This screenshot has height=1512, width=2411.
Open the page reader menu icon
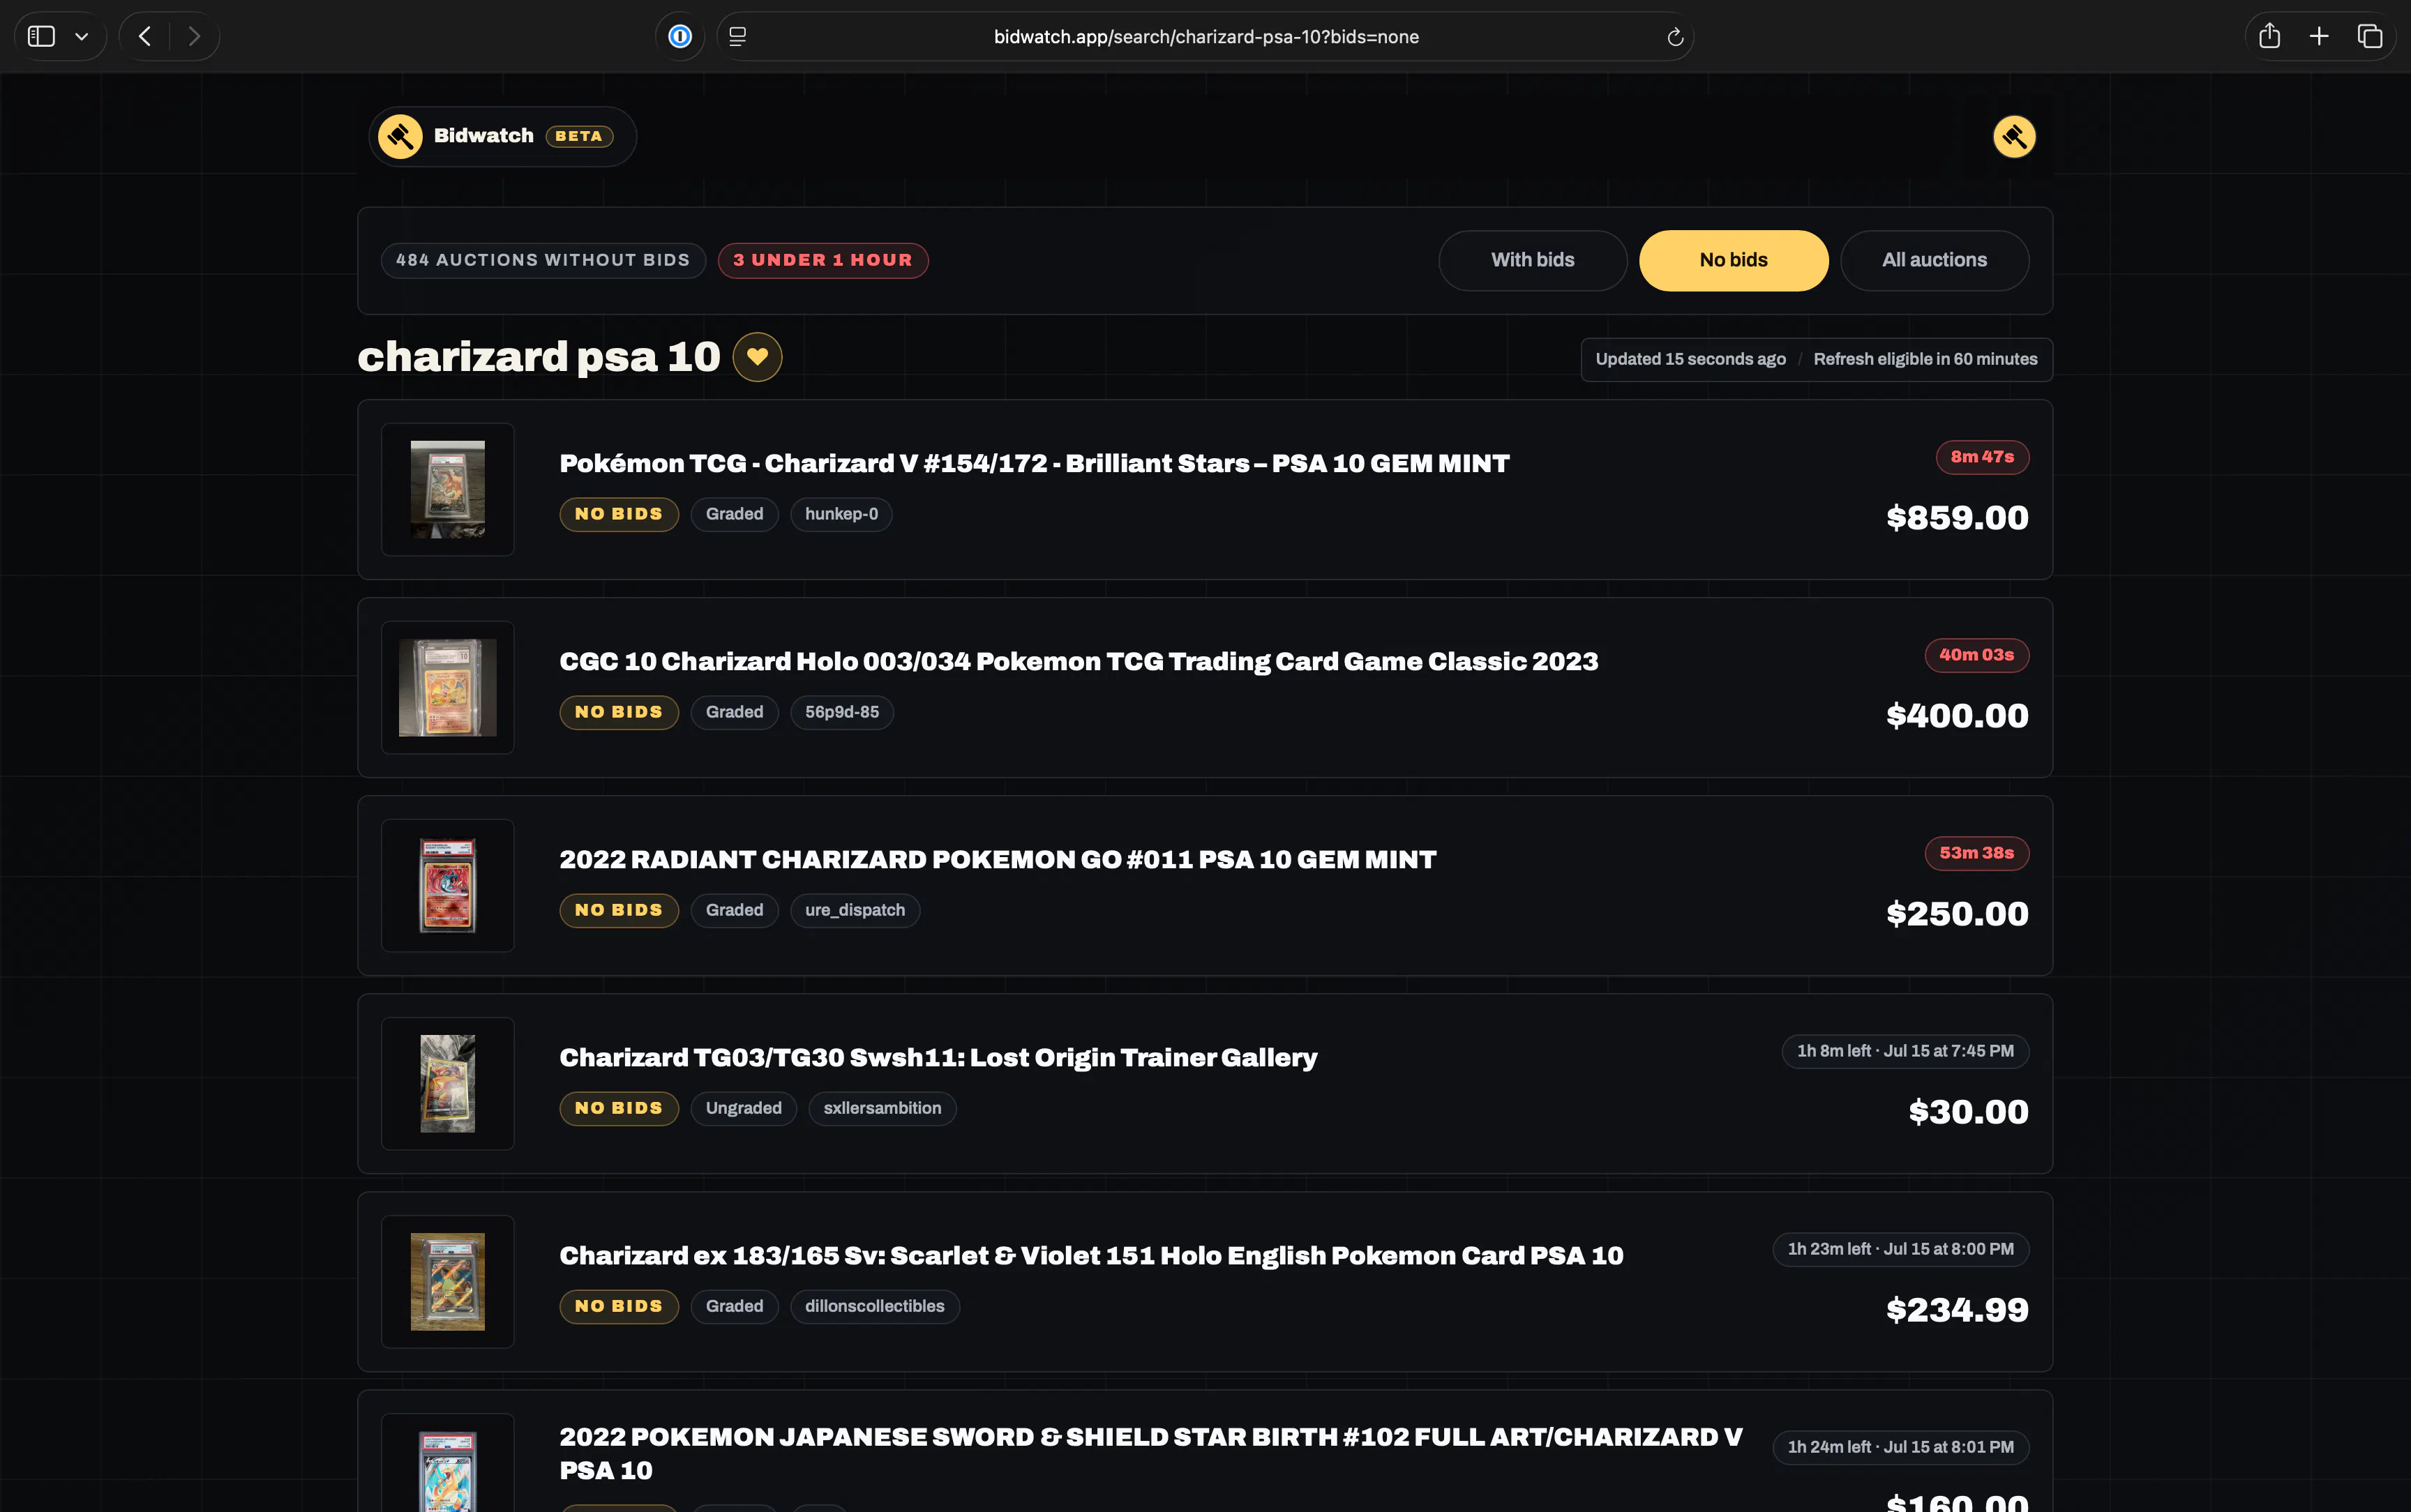pos(738,37)
